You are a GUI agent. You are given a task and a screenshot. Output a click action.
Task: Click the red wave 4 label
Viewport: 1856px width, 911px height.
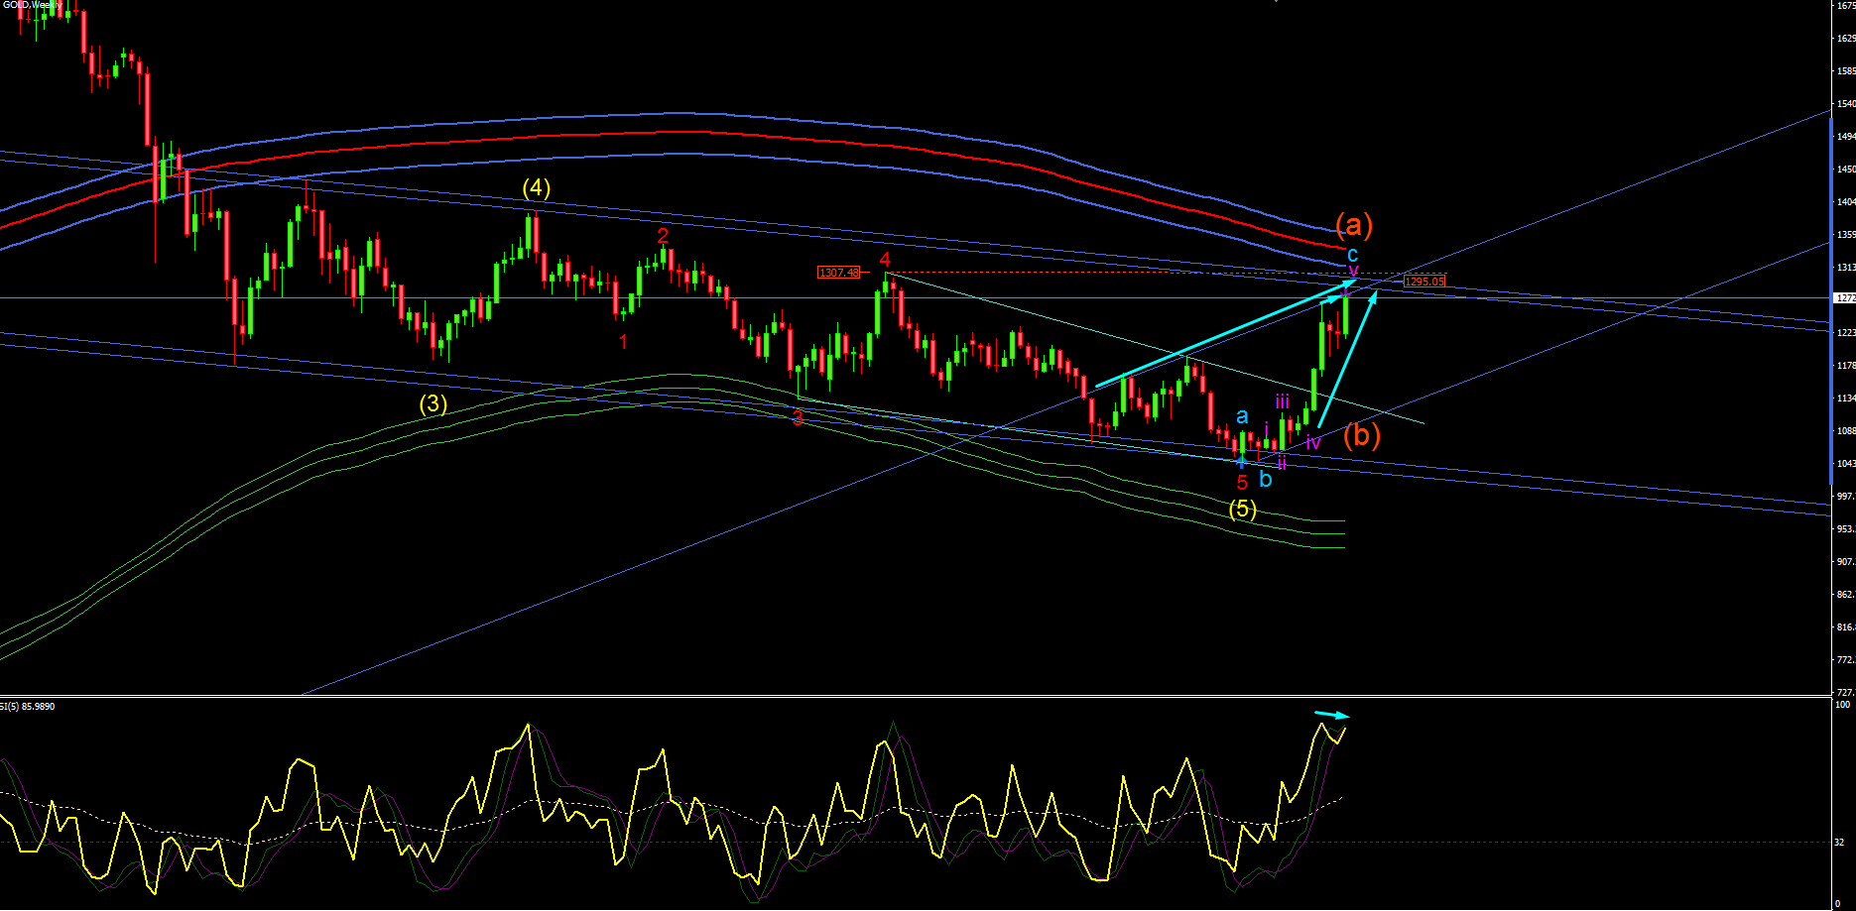[x=885, y=260]
